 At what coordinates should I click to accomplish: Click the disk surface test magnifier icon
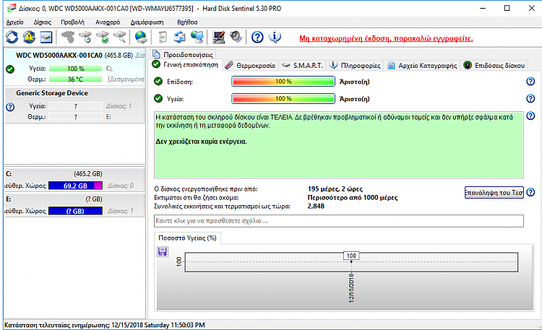(x=119, y=37)
